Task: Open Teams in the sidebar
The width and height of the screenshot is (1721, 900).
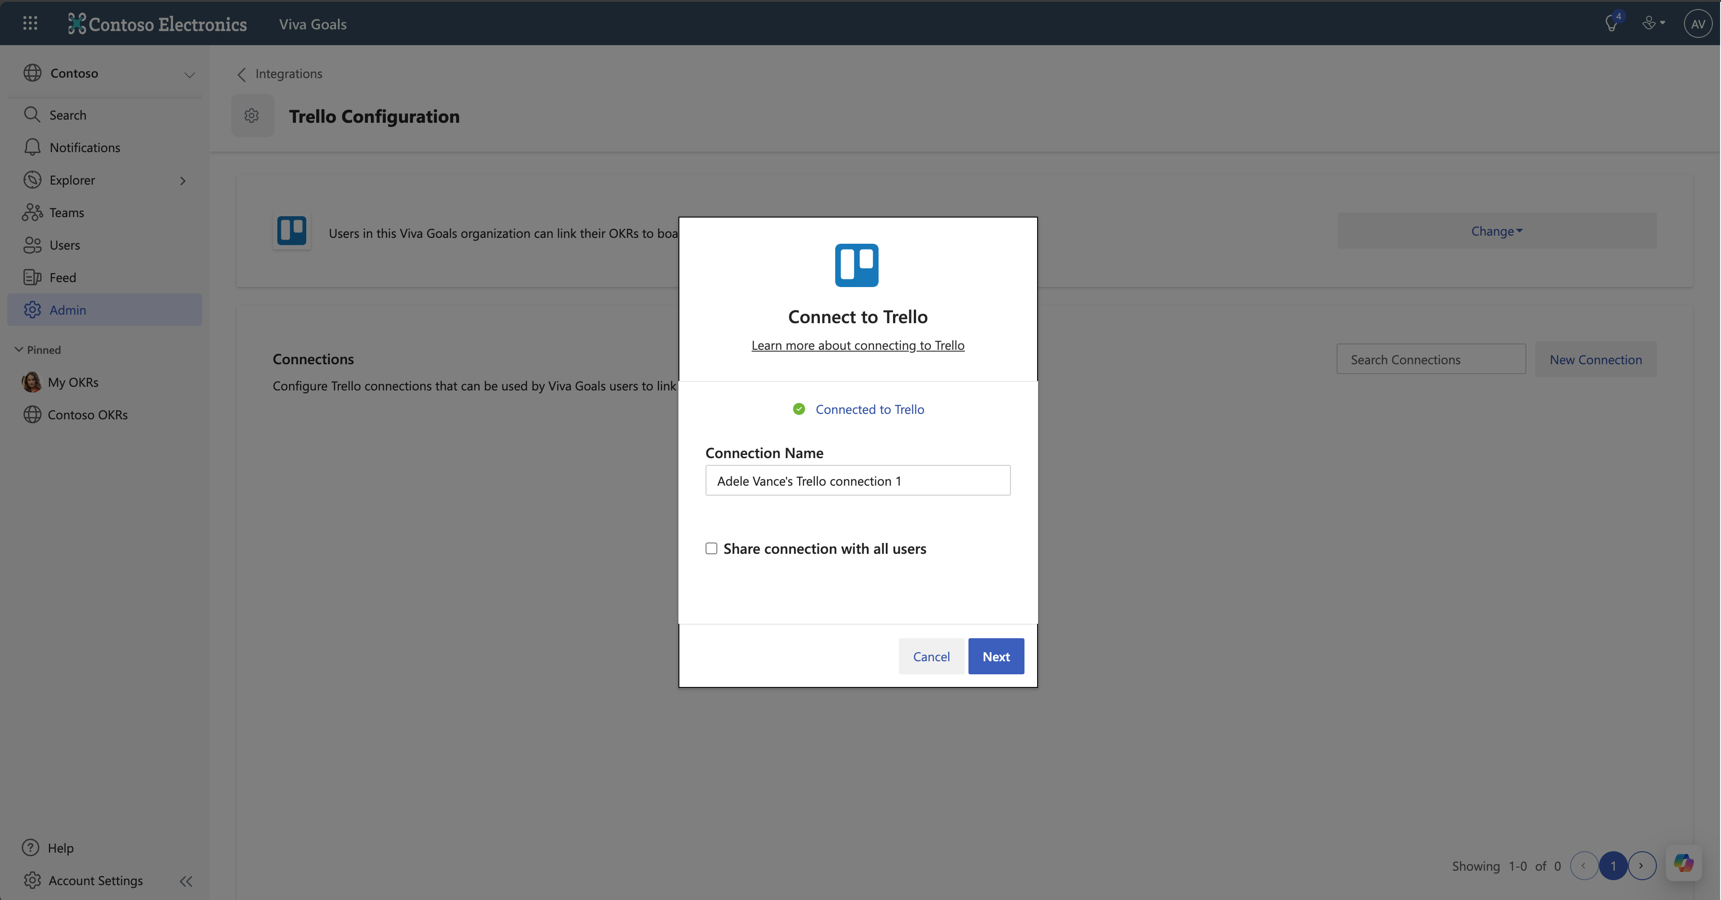Action: (66, 212)
